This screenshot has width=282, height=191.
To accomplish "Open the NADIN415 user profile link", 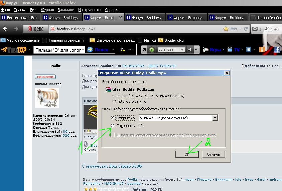I will [114, 183].
